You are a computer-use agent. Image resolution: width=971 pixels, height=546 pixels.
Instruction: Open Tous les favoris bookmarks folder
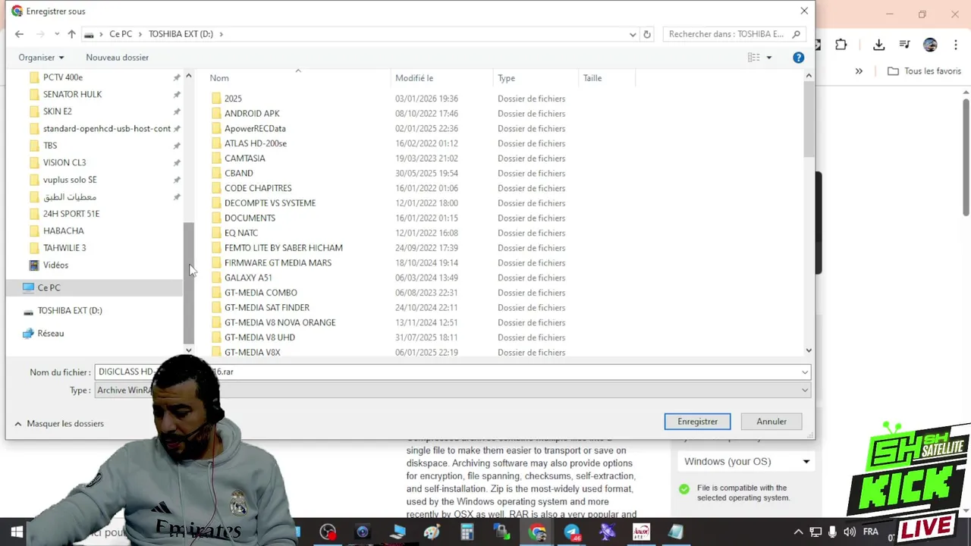(925, 71)
